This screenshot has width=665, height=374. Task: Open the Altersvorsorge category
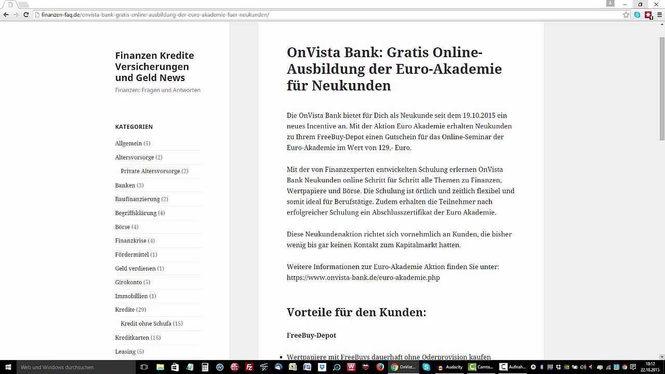point(135,157)
